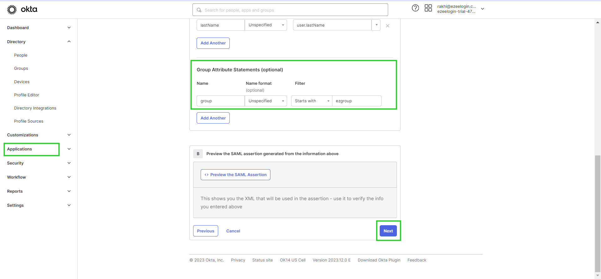The height and width of the screenshot is (279, 601).
Task: Open Directory Integrations in sidebar
Action: point(35,108)
